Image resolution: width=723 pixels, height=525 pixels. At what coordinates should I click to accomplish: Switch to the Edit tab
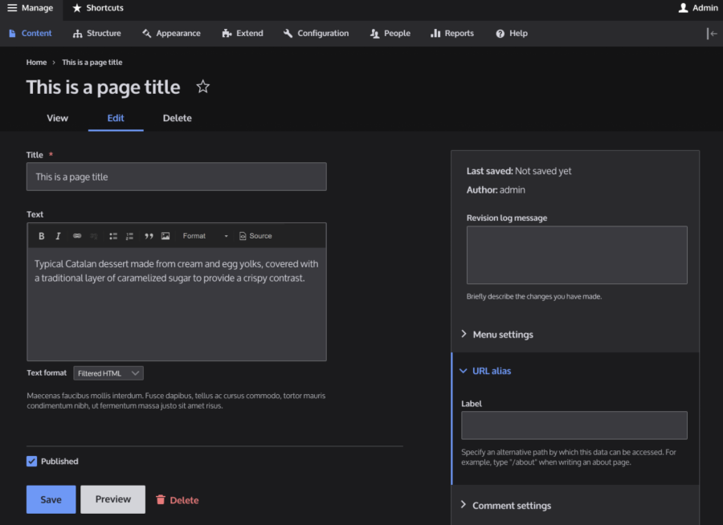click(116, 118)
